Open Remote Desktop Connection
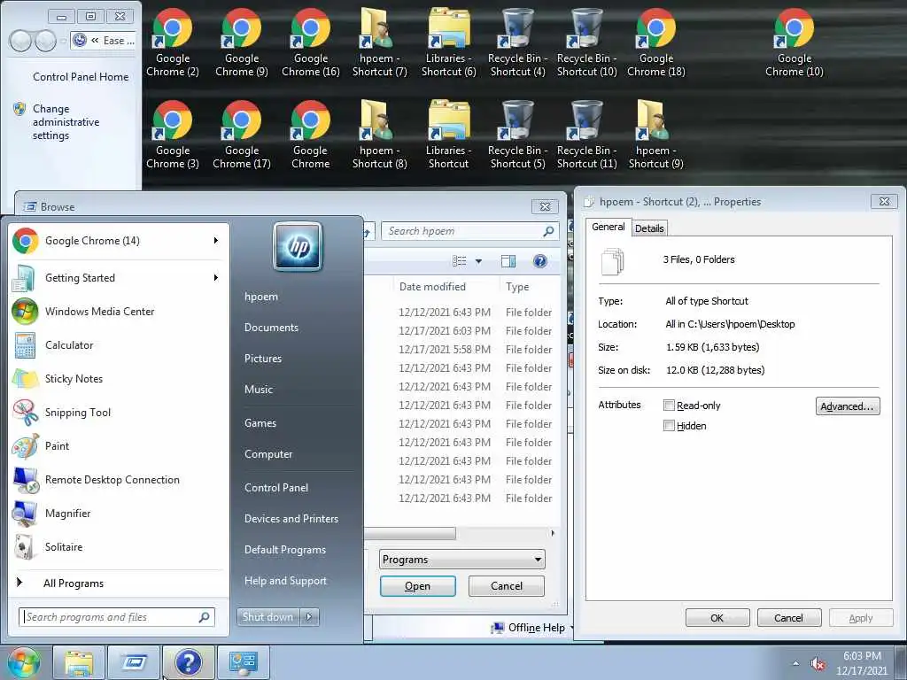The image size is (907, 680). (119, 480)
